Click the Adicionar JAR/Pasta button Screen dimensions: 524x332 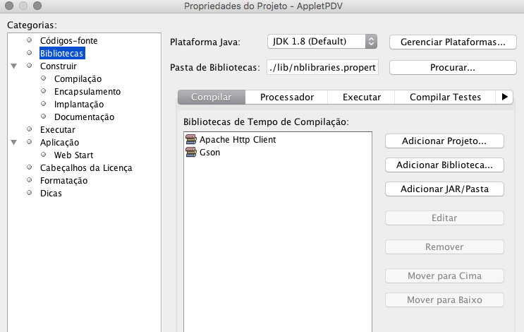(444, 189)
